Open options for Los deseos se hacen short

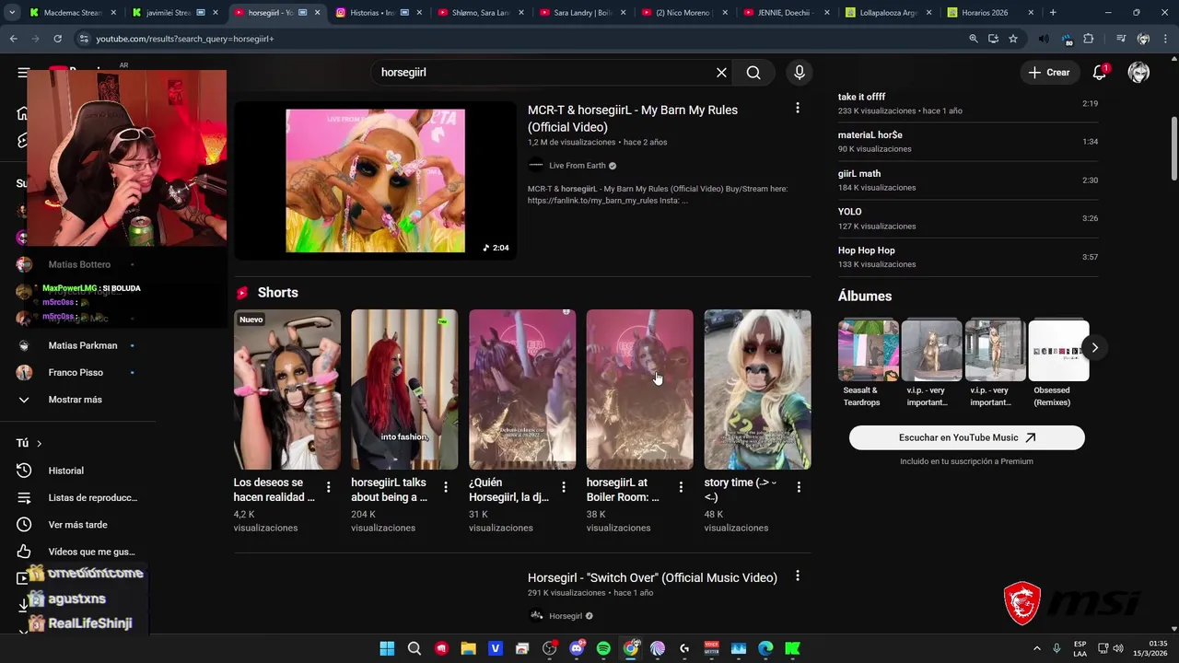click(328, 487)
